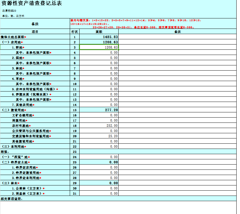Click the 附报： row label
240x214 pixels.
click(x=5, y=152)
